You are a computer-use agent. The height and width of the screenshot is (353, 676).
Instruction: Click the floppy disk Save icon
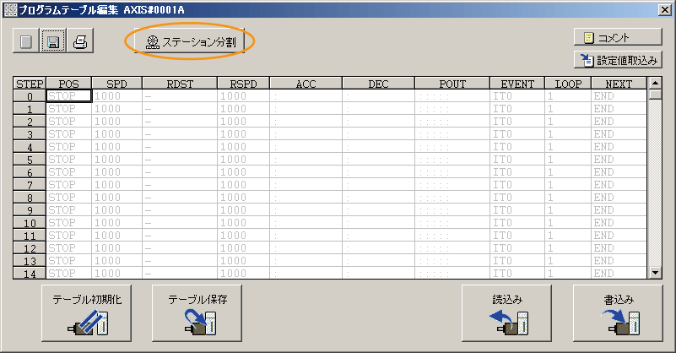(53, 41)
